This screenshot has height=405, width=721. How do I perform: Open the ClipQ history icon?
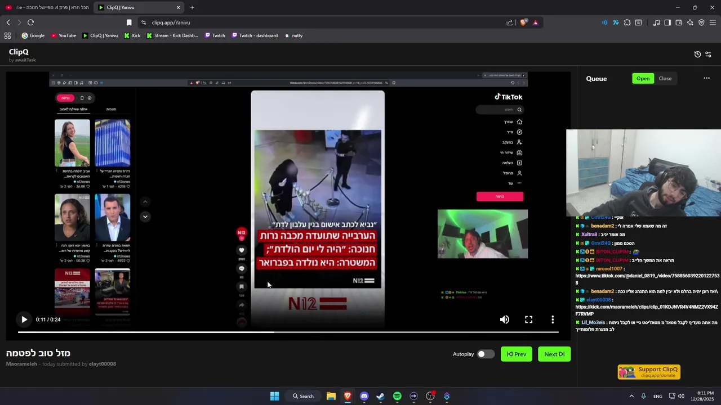697,55
